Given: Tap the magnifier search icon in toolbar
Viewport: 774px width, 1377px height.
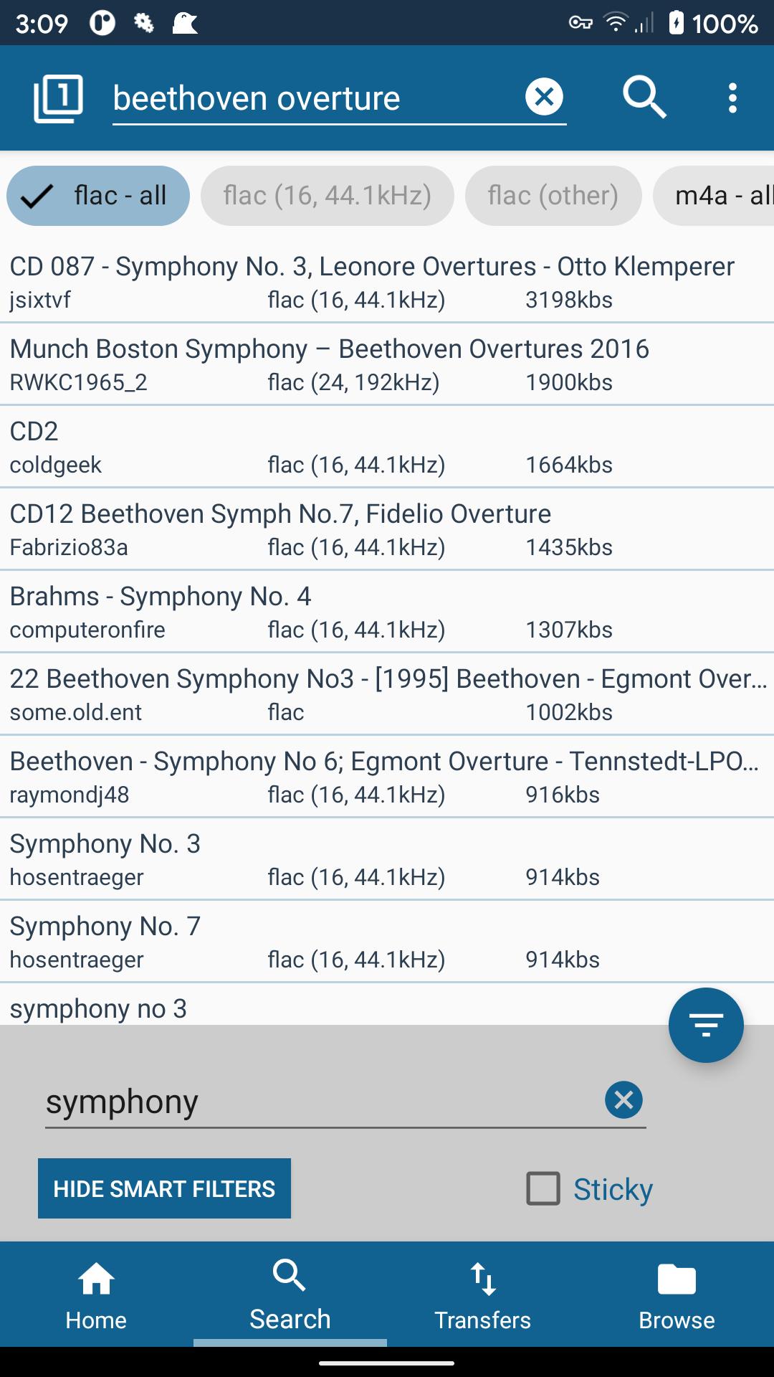Looking at the screenshot, I should [x=644, y=98].
